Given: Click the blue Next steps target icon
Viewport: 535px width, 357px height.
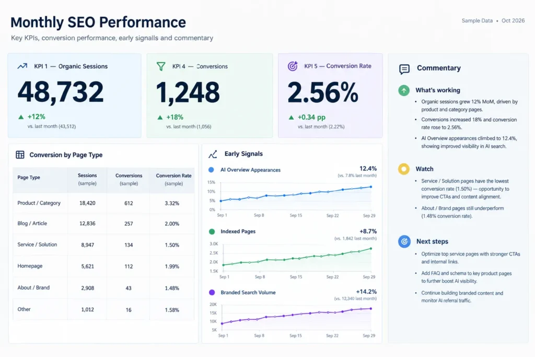Looking at the screenshot, I should (404, 241).
